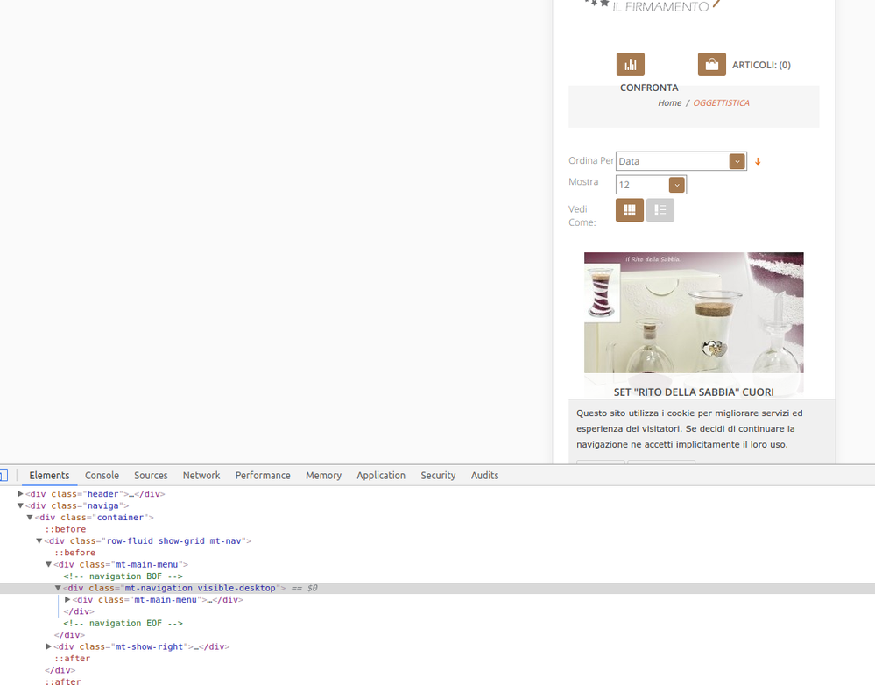Switch to list view icon

pos(660,210)
